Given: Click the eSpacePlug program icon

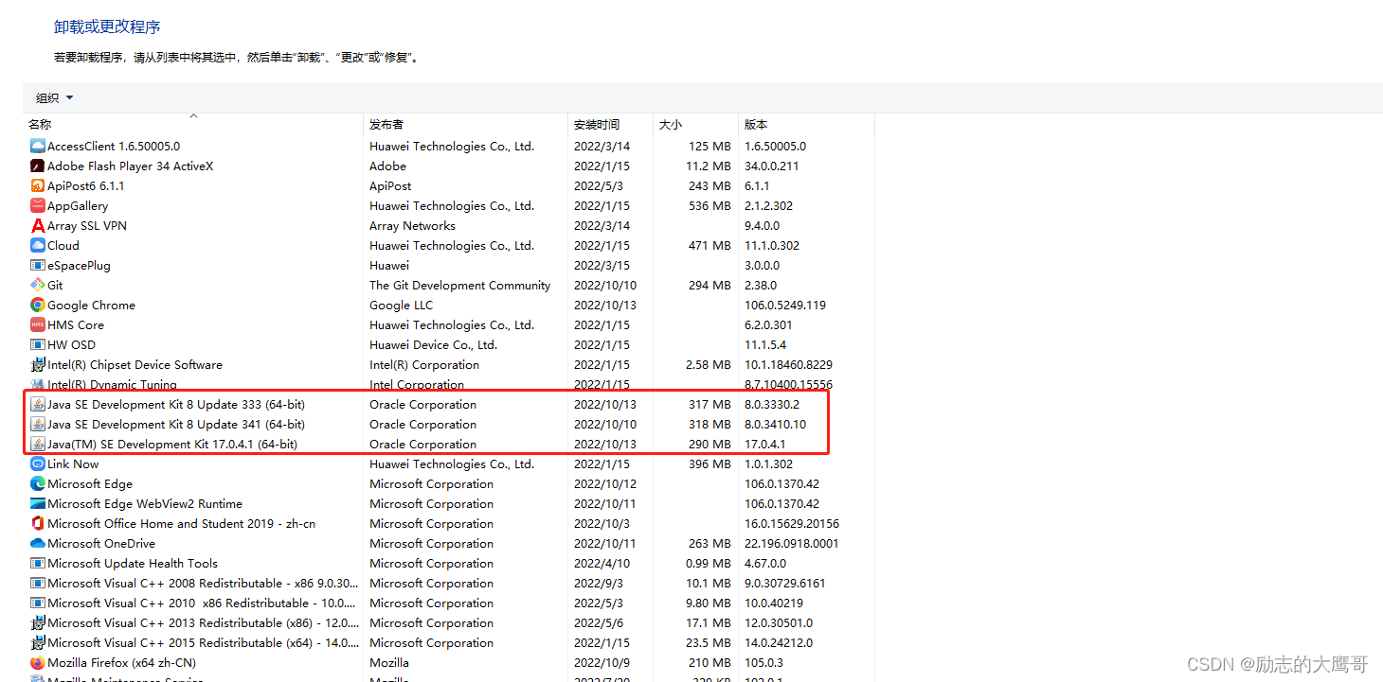Looking at the screenshot, I should pos(38,265).
